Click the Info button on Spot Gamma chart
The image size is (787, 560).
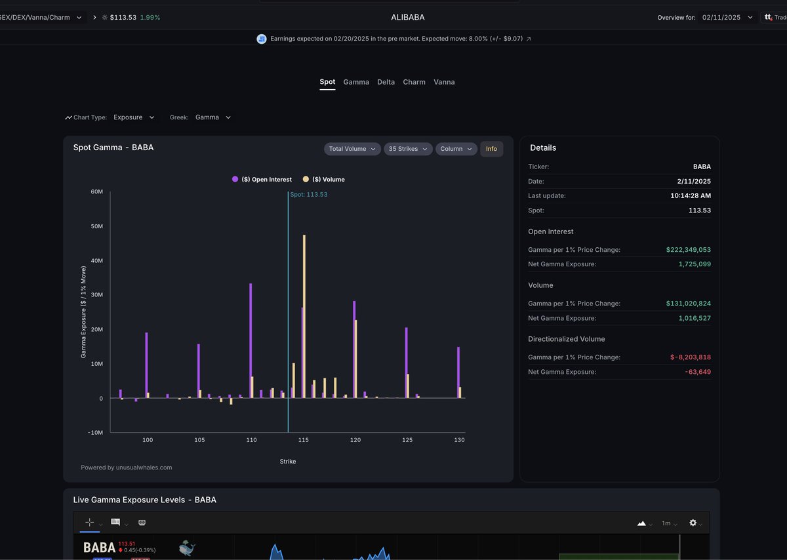(x=491, y=149)
